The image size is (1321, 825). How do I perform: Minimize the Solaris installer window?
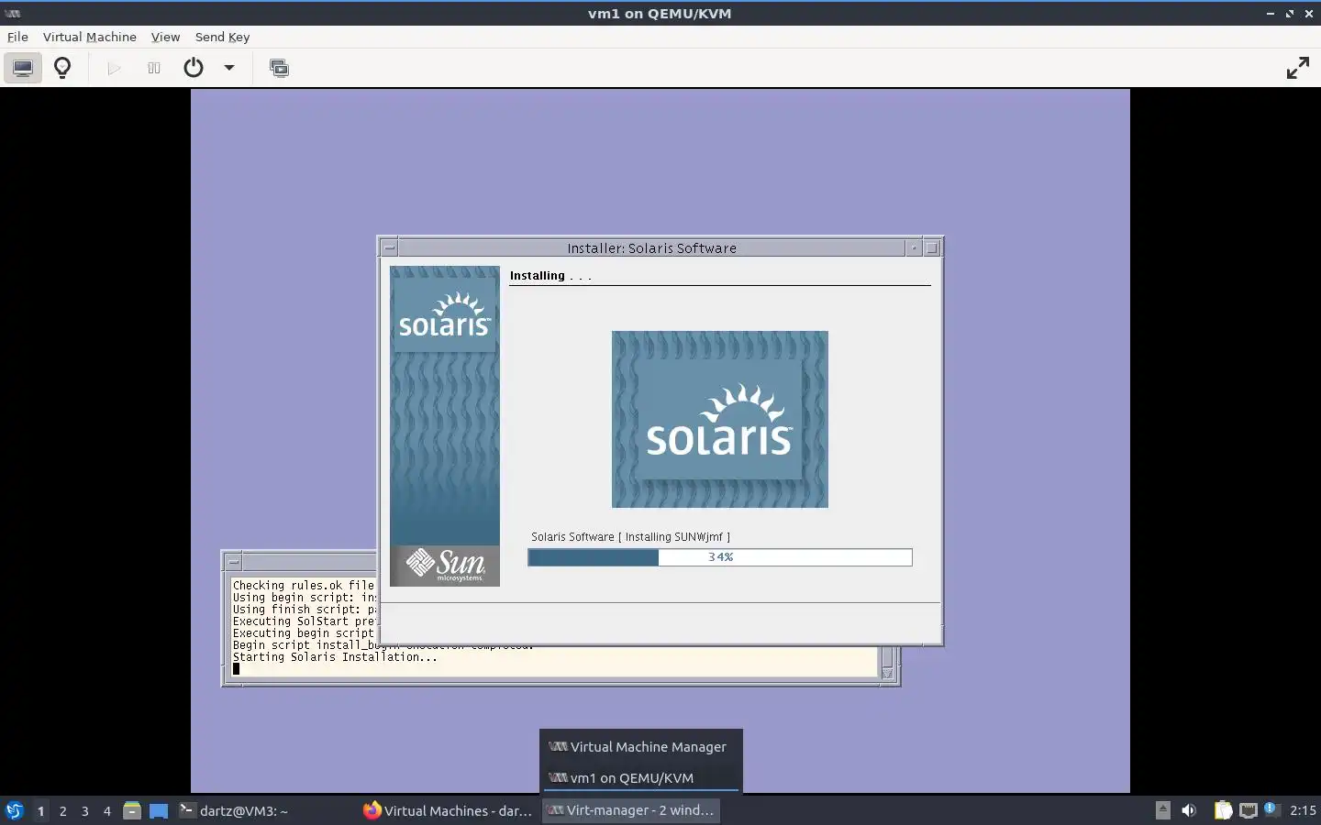[x=914, y=247]
